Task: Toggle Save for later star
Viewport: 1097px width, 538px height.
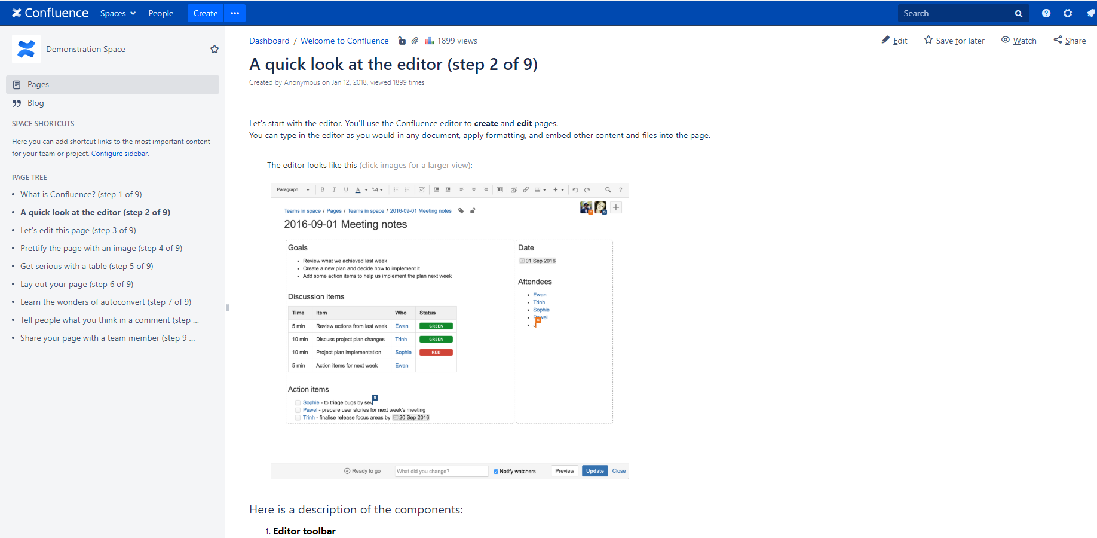Action: (954, 41)
